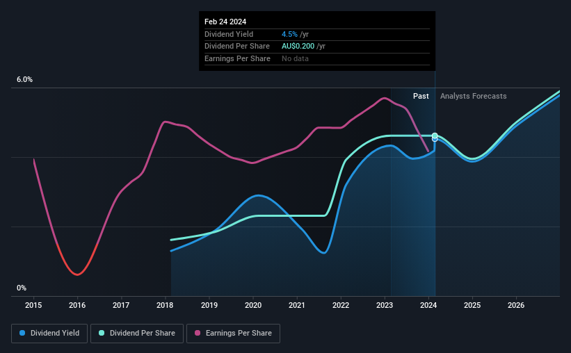Click the 2025 x-axis label
The height and width of the screenshot is (353, 571).
(x=472, y=305)
